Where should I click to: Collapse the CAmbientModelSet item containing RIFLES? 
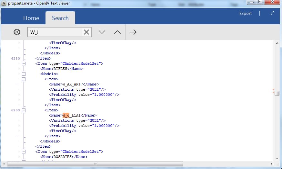click(x=24, y=63)
